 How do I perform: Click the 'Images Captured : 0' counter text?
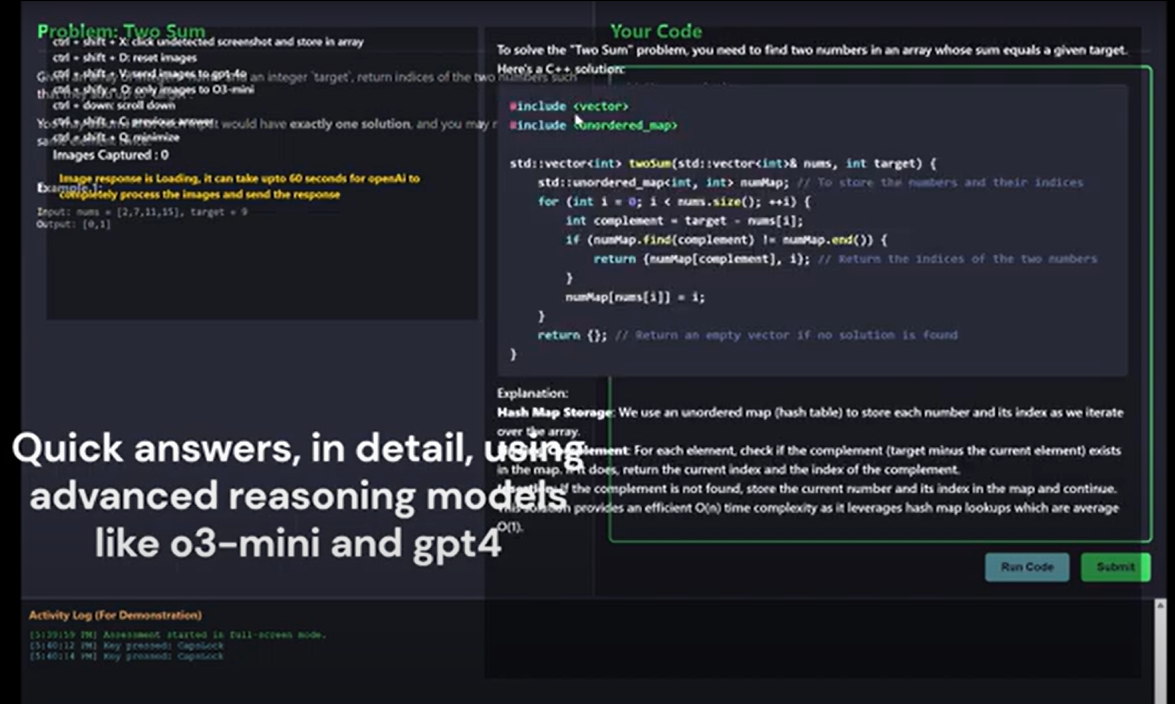pyautogui.click(x=111, y=155)
